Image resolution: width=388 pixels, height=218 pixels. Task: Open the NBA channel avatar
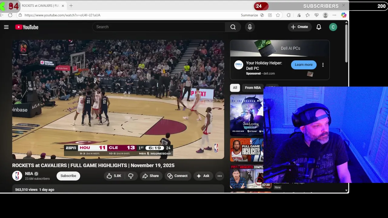pyautogui.click(x=17, y=176)
